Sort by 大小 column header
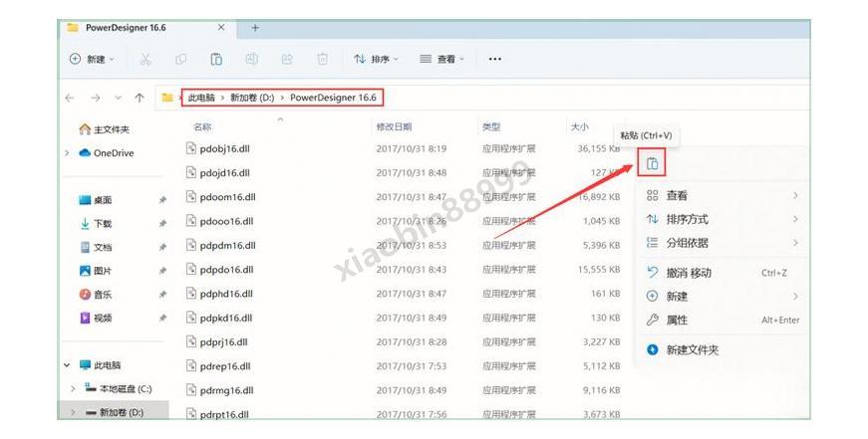Viewport: 868px width, 439px height. click(x=580, y=127)
